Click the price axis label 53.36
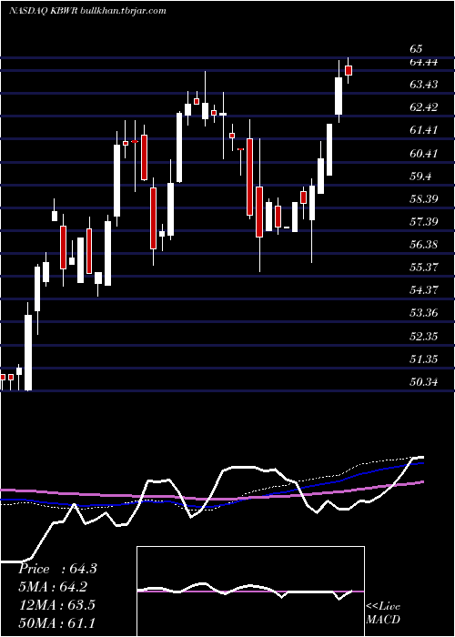Screen dimensions: 455x637 click(x=424, y=313)
